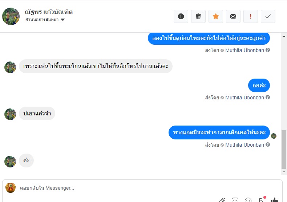The width and height of the screenshot is (287, 202).
Task: Toggle the orange follow-up star
Action: point(216,16)
